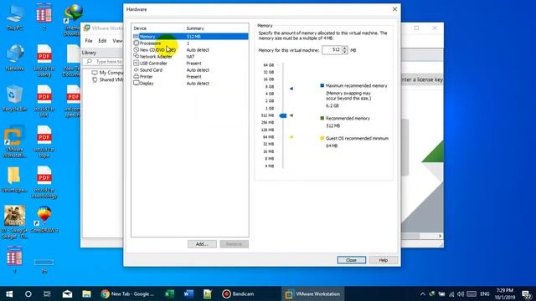Click the ENG language indicator
Screen dimensions: 536x301
tap(485, 293)
